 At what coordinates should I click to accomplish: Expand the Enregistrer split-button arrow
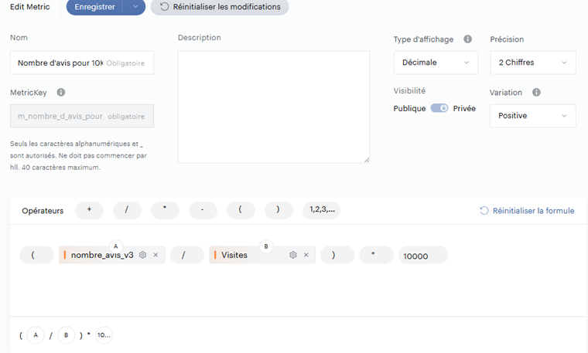tap(135, 7)
